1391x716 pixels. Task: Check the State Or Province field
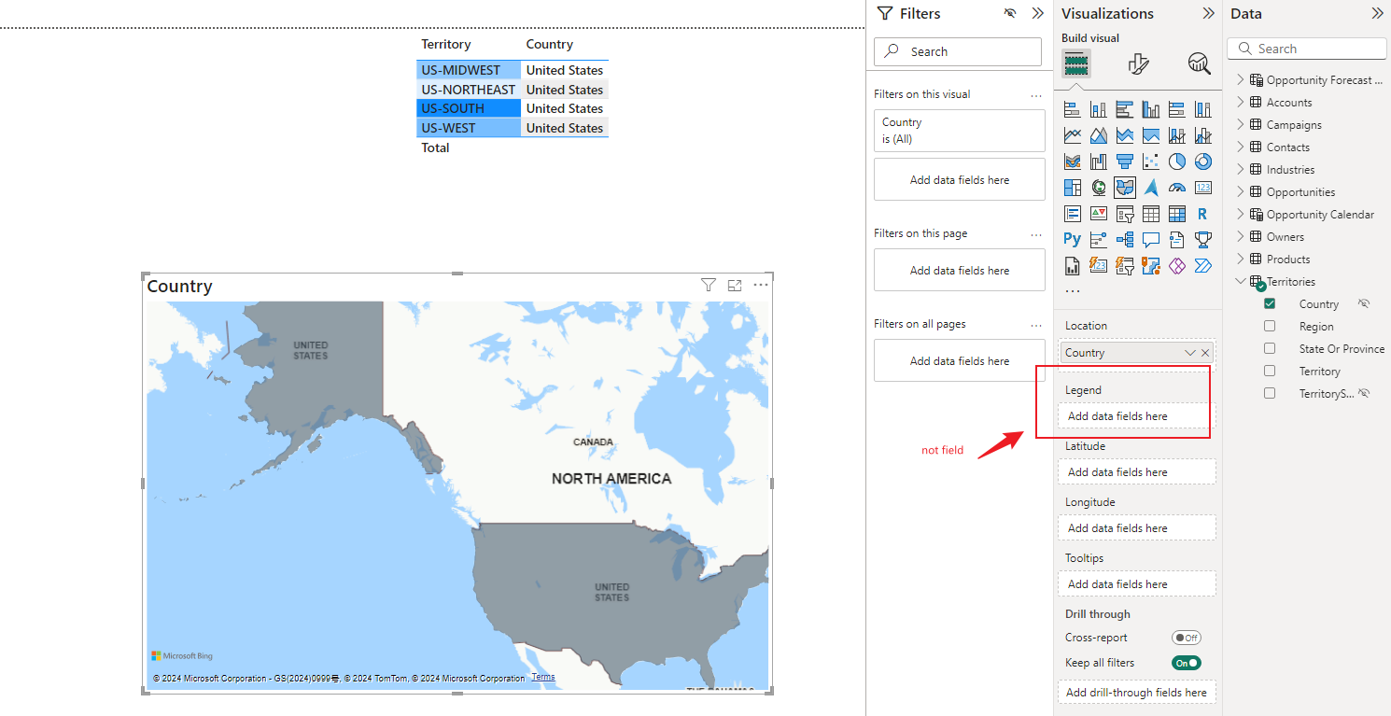1270,349
